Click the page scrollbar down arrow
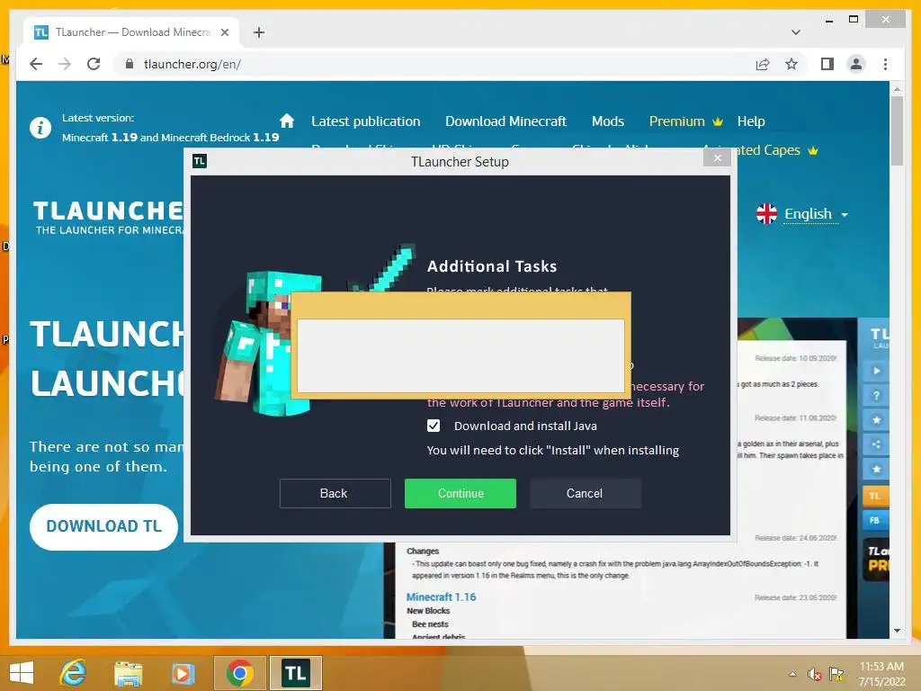 coord(897,631)
